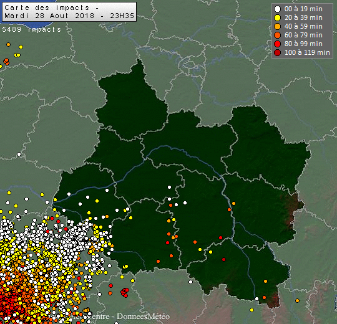Image resolution: width=337 pixels, height=324 pixels.
Task: Click the '00 à 19 min' legend label
Action: (x=303, y=9)
